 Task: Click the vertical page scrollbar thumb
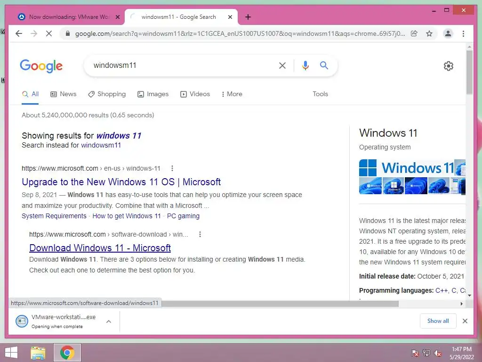[469, 72]
